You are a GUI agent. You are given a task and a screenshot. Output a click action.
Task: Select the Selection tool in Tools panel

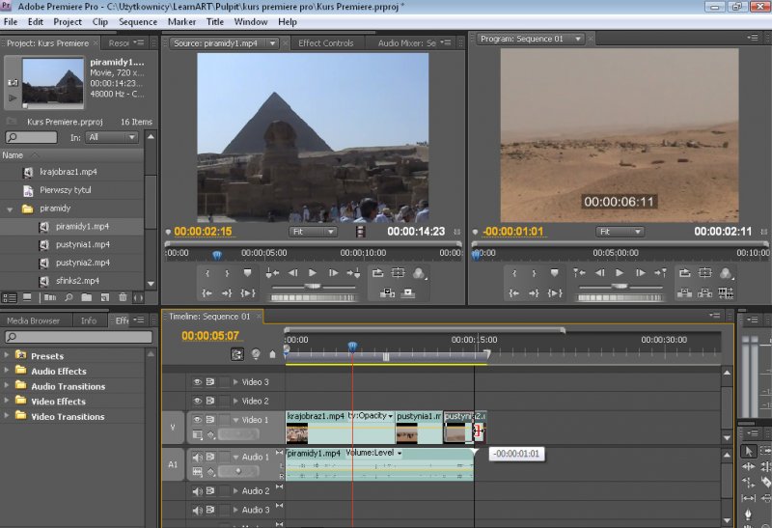[x=749, y=451]
